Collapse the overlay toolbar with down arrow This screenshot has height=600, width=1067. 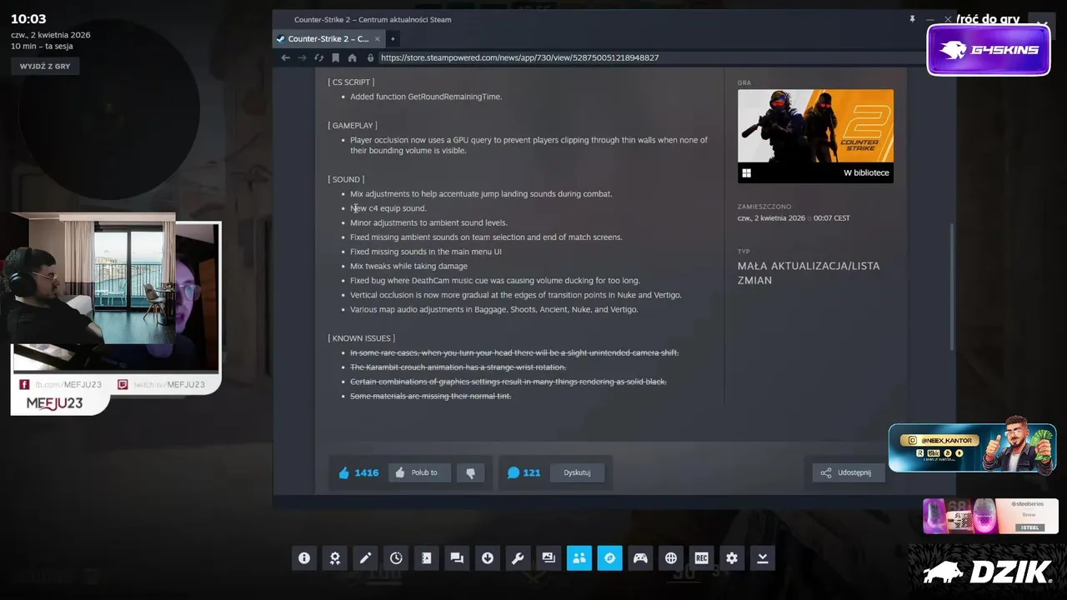[x=763, y=558]
